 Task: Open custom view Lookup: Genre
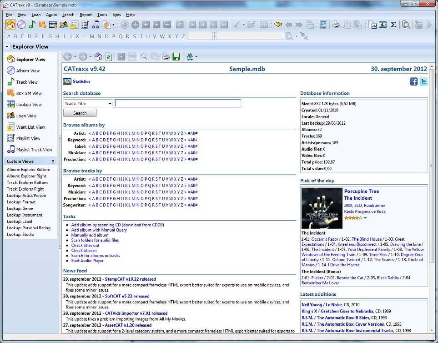tap(20, 208)
